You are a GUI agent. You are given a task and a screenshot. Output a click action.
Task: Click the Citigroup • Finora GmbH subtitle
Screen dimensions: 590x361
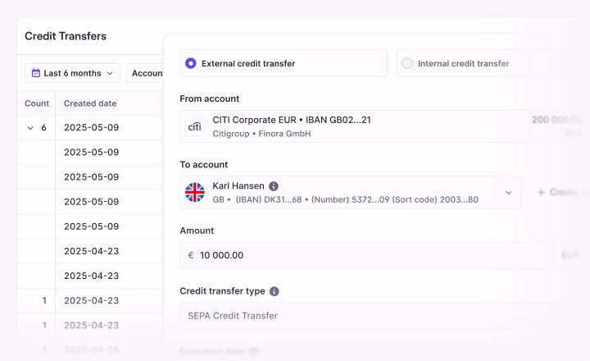click(x=261, y=134)
